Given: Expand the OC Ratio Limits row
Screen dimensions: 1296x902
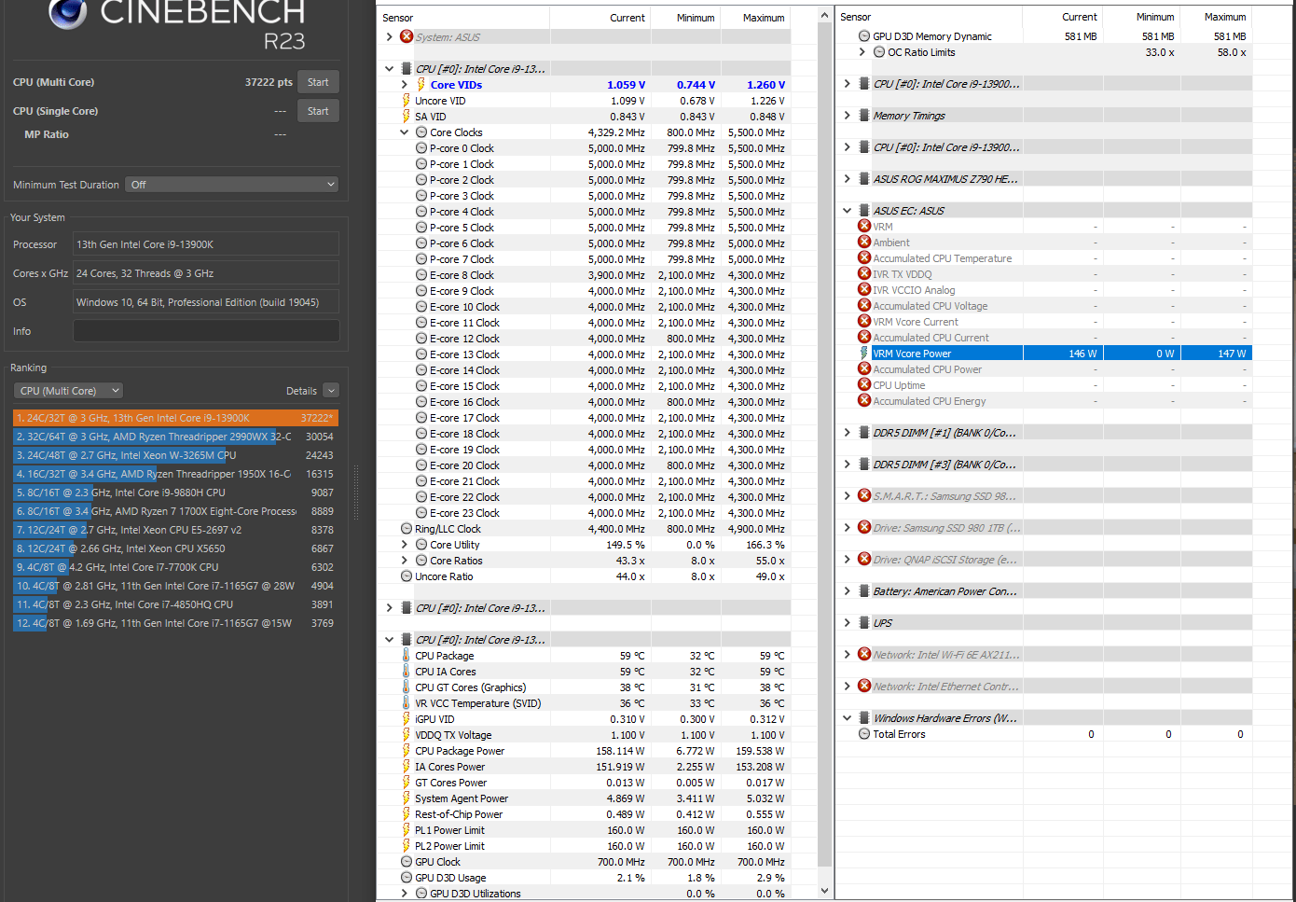Looking at the screenshot, I should tap(862, 52).
